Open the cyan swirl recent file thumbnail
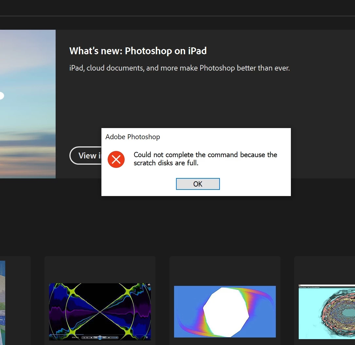The image size is (355, 345). [x=327, y=312]
